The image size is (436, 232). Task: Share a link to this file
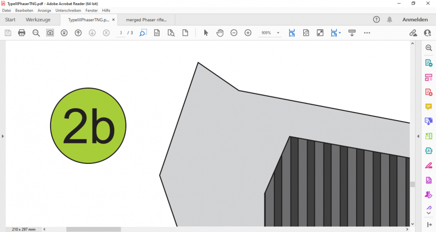point(413,33)
